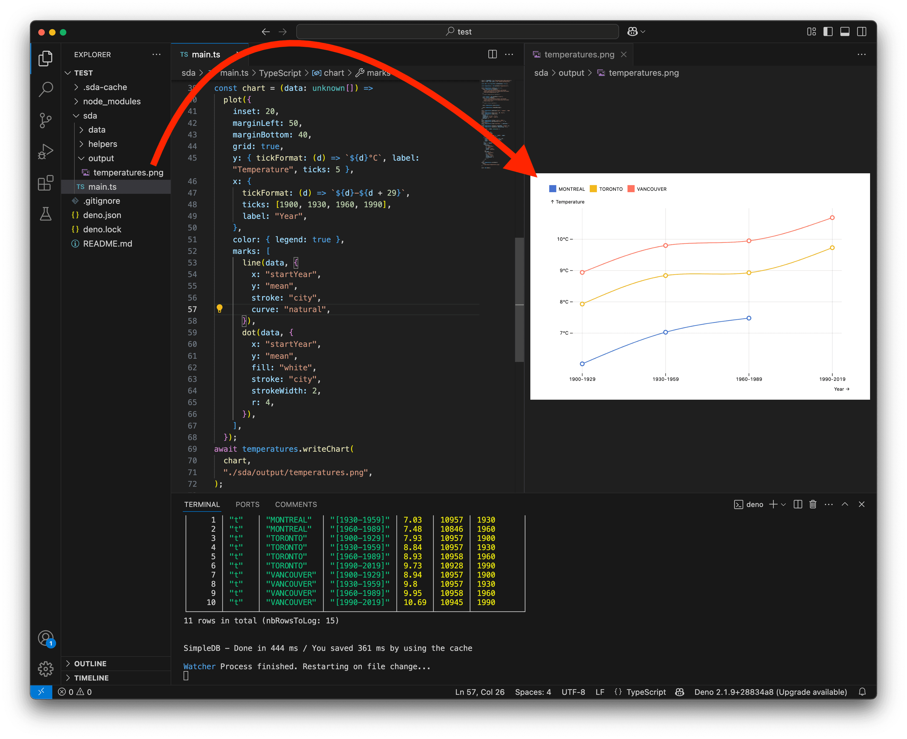907x739 pixels.
Task: Open the Source Control view
Action: tap(46, 120)
